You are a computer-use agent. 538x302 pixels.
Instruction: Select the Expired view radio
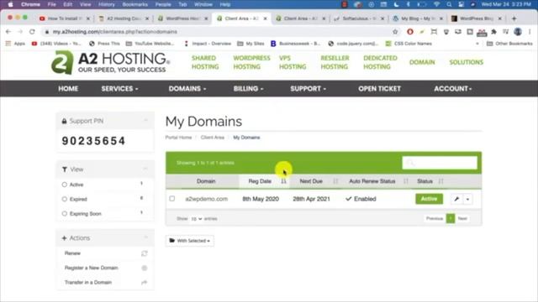pos(64,199)
